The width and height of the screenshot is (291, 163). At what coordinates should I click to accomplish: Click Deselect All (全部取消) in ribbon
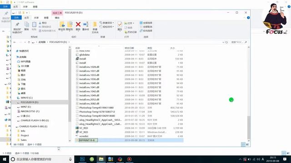(x=146, y=27)
